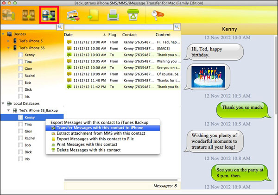Click the transfer database to iPhone toolbar icon

tap(49, 15)
